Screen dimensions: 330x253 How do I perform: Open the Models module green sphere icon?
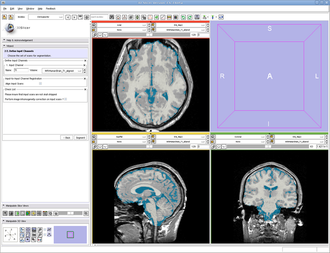137,17
